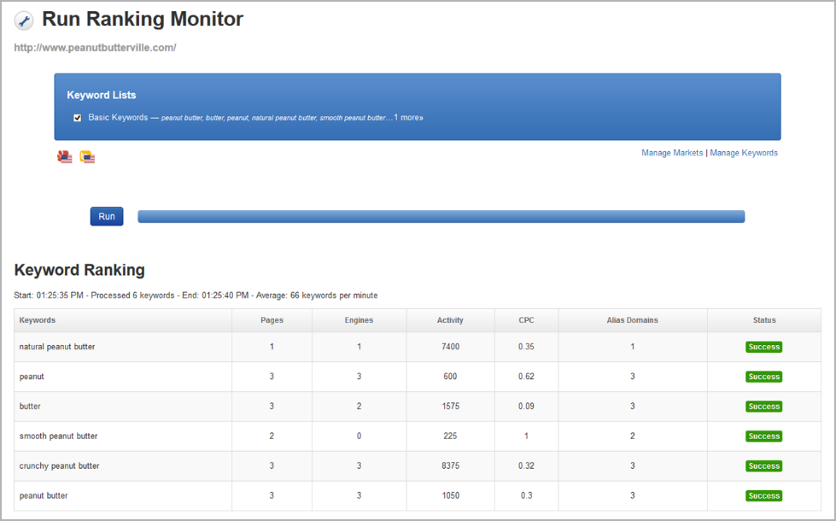Select the 'smooth peanut butter' keyword
The width and height of the screenshot is (836, 521).
(x=58, y=436)
